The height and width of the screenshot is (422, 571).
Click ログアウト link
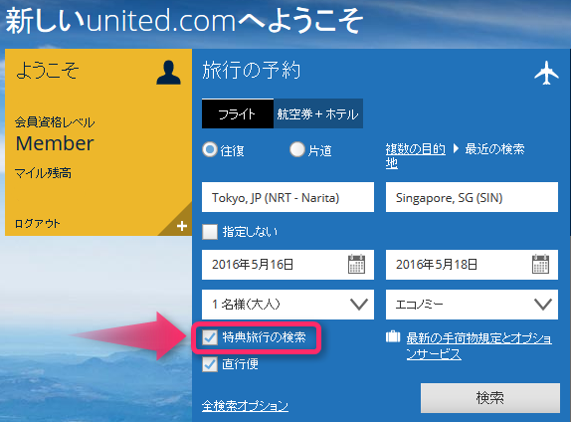pos(37,223)
